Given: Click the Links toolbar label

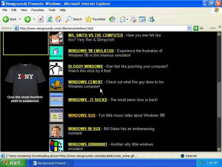Looking at the screenshot, I should click(x=213, y=28).
